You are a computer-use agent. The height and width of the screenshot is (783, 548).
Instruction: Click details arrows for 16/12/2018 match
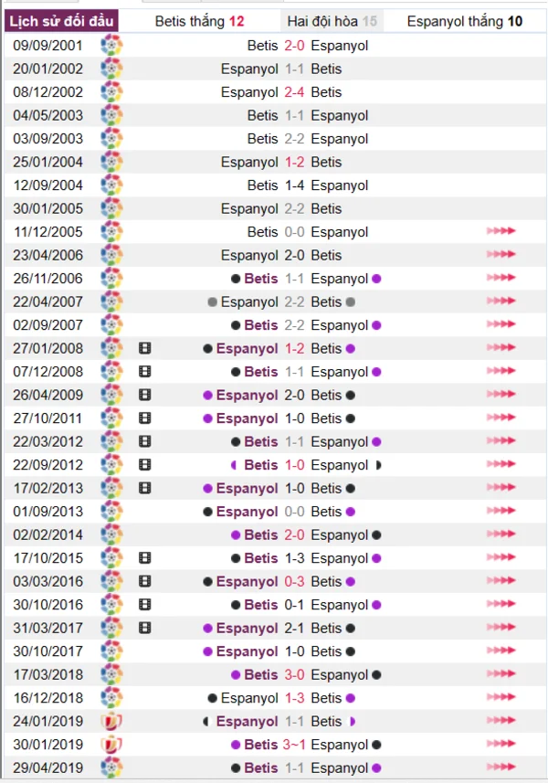tap(501, 697)
